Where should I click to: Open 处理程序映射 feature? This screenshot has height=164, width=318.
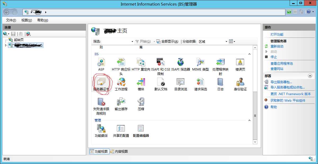(220, 67)
